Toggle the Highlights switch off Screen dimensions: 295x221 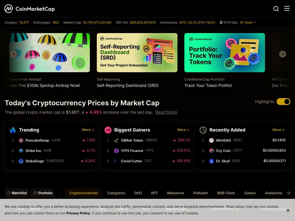(283, 102)
